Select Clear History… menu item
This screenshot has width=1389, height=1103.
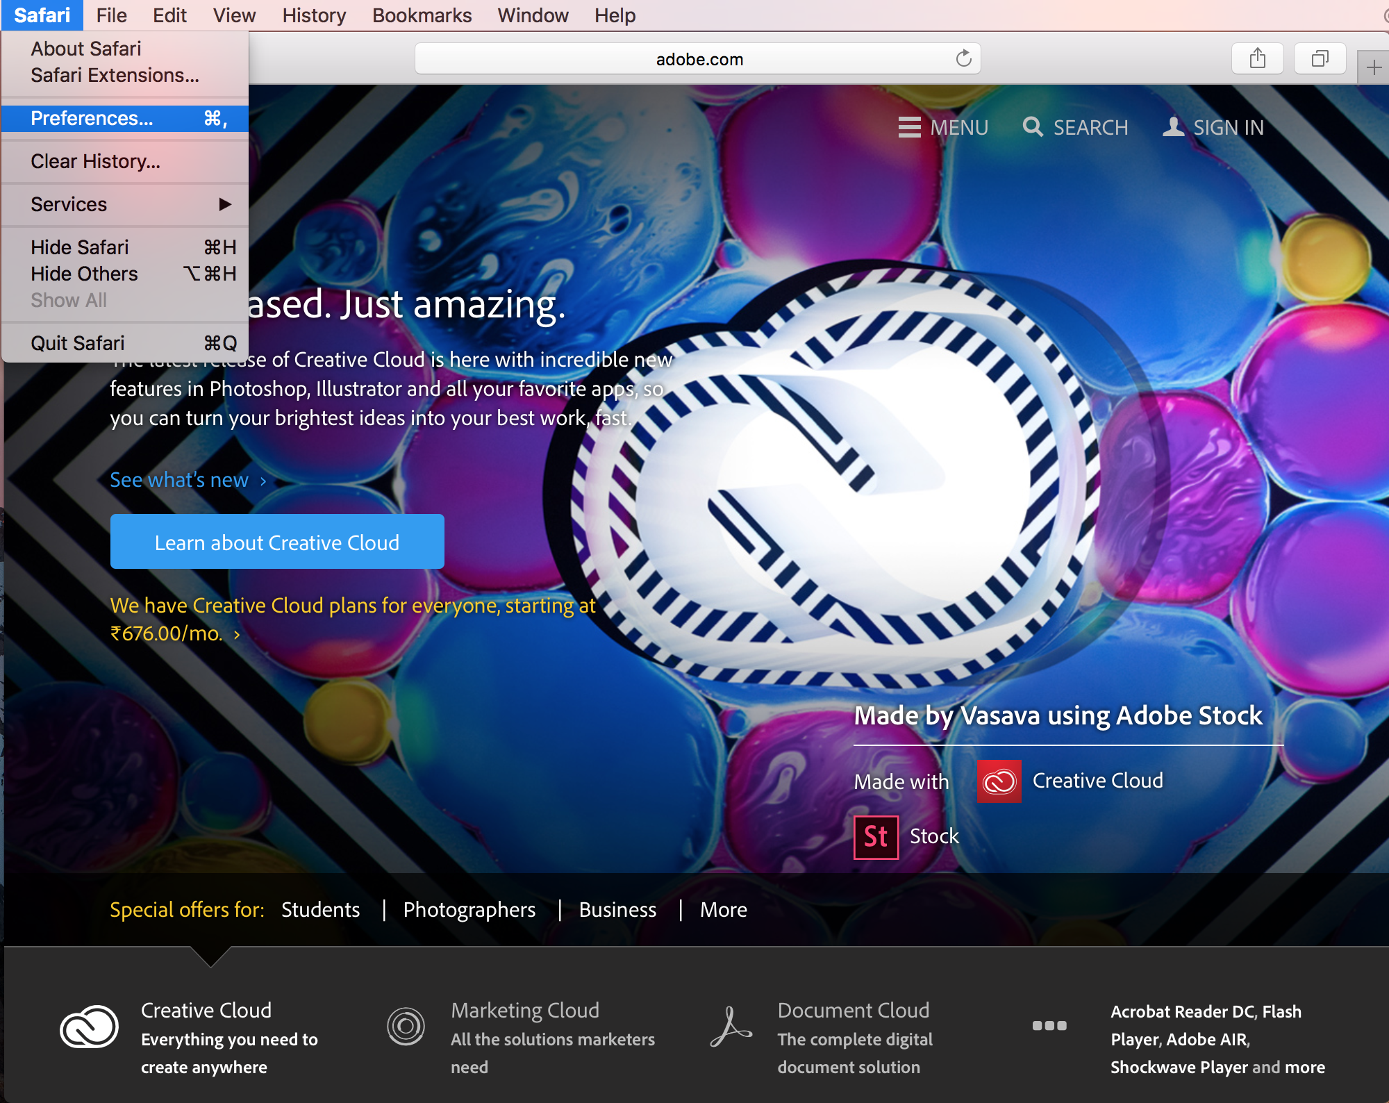click(125, 161)
